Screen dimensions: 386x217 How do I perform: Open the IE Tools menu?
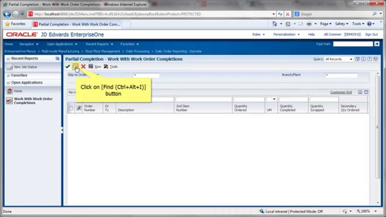(x=358, y=24)
